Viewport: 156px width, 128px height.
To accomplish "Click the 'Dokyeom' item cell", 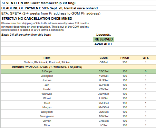I will coord(47,112).
